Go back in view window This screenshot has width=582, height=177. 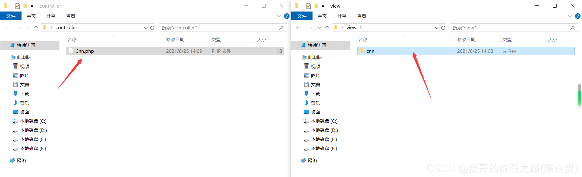299,28
